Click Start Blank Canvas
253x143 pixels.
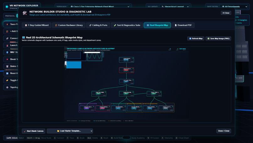point(34,131)
